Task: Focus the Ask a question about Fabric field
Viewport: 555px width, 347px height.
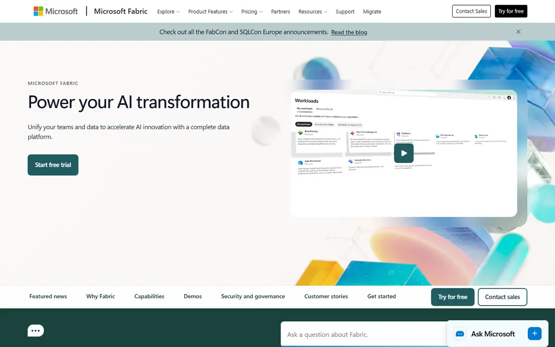Action: (363, 334)
